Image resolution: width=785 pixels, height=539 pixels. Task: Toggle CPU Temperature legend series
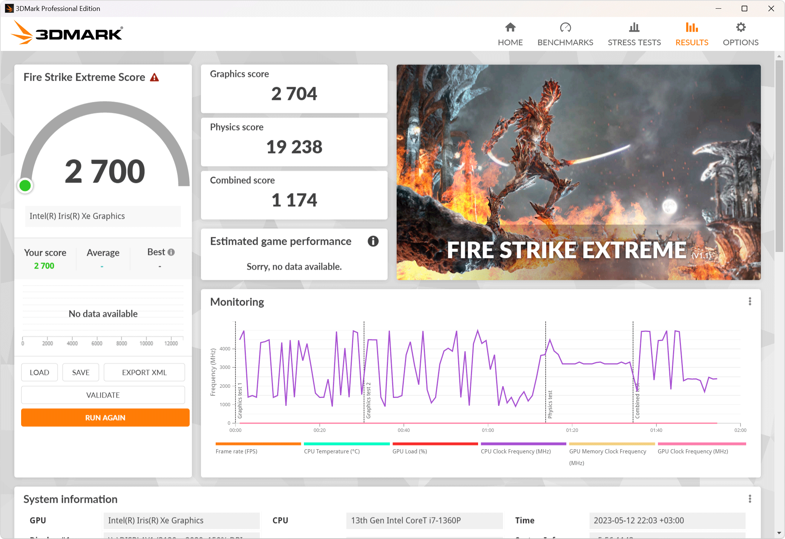332,451
